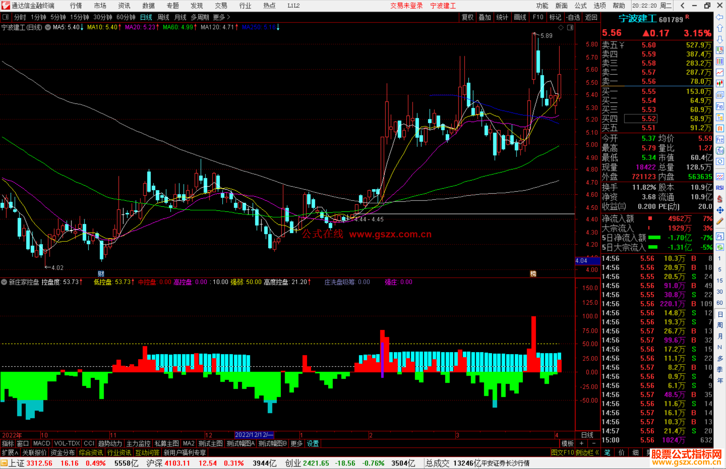This screenshot has height=469, width=726.
Task: Click the 复权 button
Action: (468, 17)
